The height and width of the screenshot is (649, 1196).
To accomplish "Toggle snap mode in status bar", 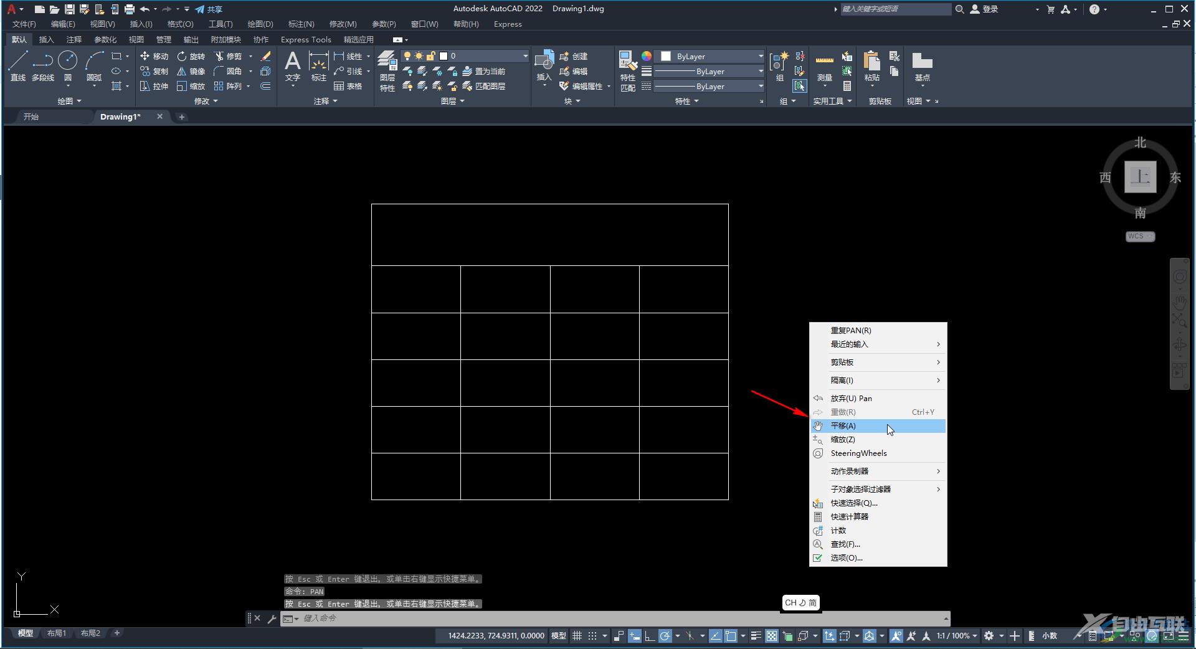I will [592, 636].
